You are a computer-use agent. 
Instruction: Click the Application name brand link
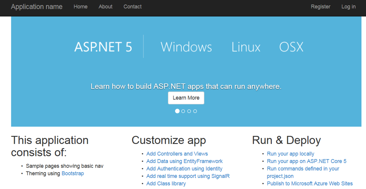(37, 7)
